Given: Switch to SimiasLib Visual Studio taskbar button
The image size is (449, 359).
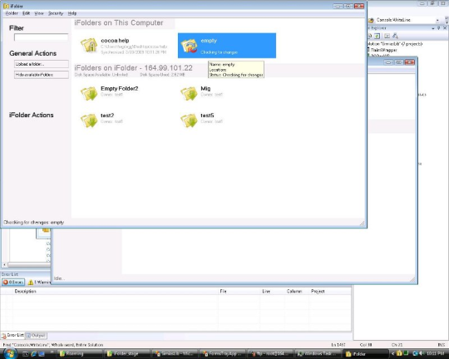Looking at the screenshot, I should click(175, 354).
